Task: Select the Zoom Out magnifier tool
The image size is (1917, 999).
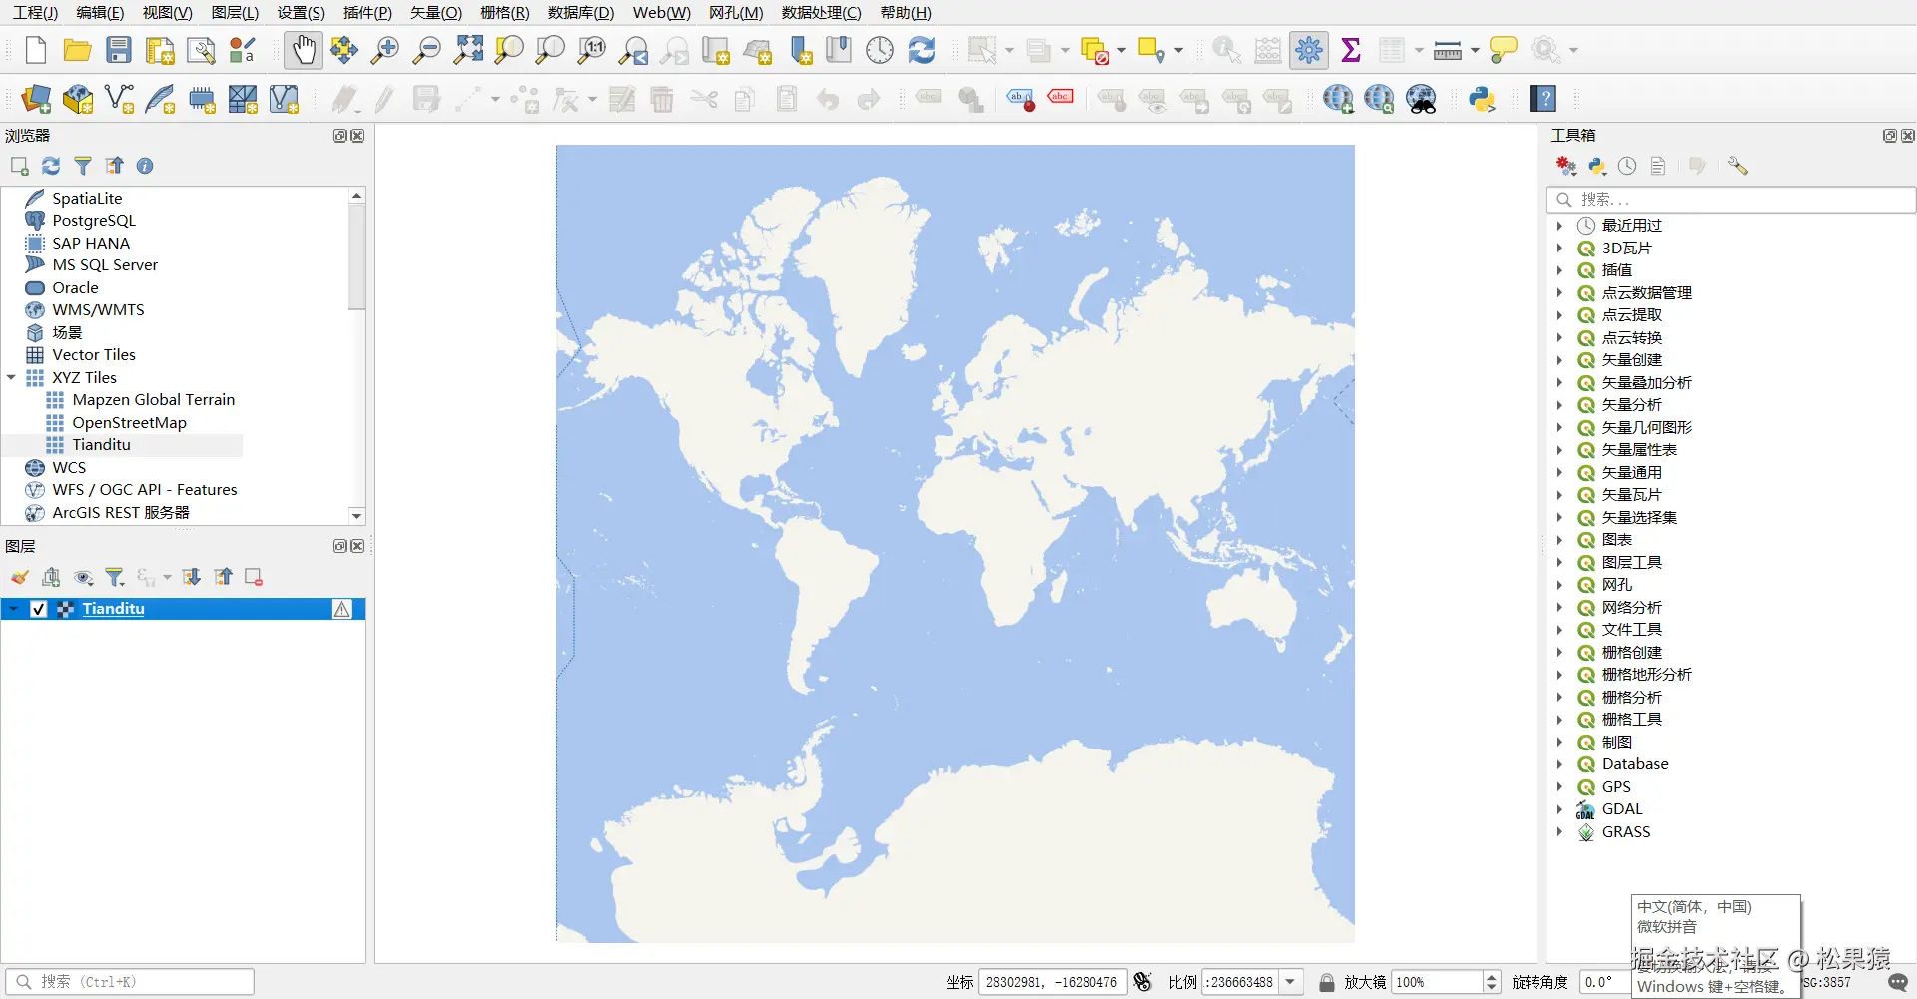Action: click(x=427, y=50)
